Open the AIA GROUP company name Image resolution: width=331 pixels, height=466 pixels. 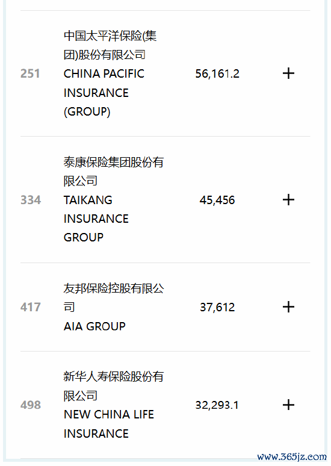[x=94, y=326]
